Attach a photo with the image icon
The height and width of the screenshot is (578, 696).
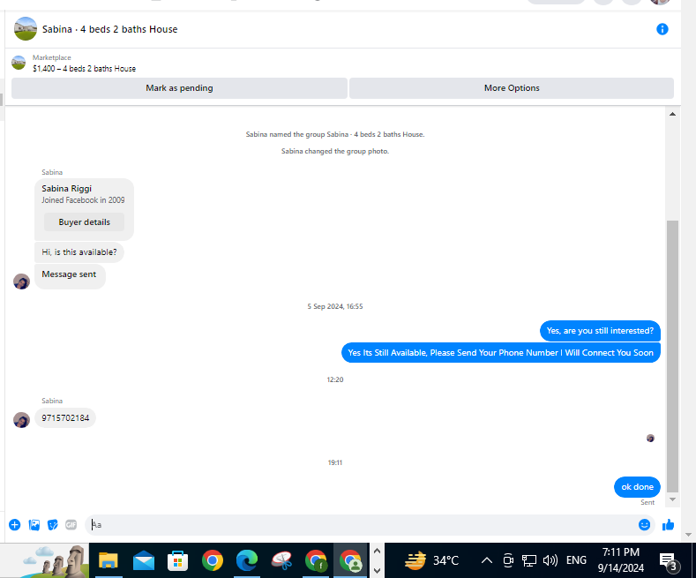(x=34, y=525)
